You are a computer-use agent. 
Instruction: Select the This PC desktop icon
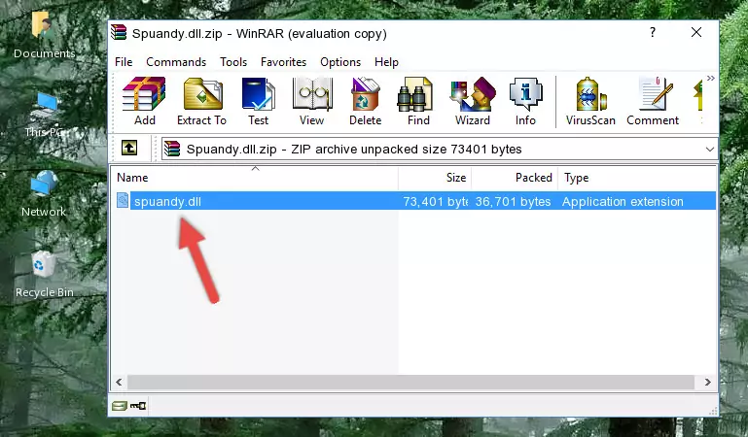click(44, 115)
